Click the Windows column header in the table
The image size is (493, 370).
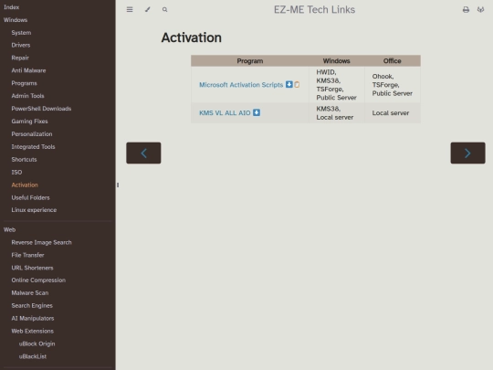click(x=336, y=60)
